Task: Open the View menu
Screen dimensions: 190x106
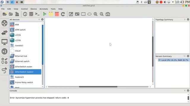Action: point(16,9)
